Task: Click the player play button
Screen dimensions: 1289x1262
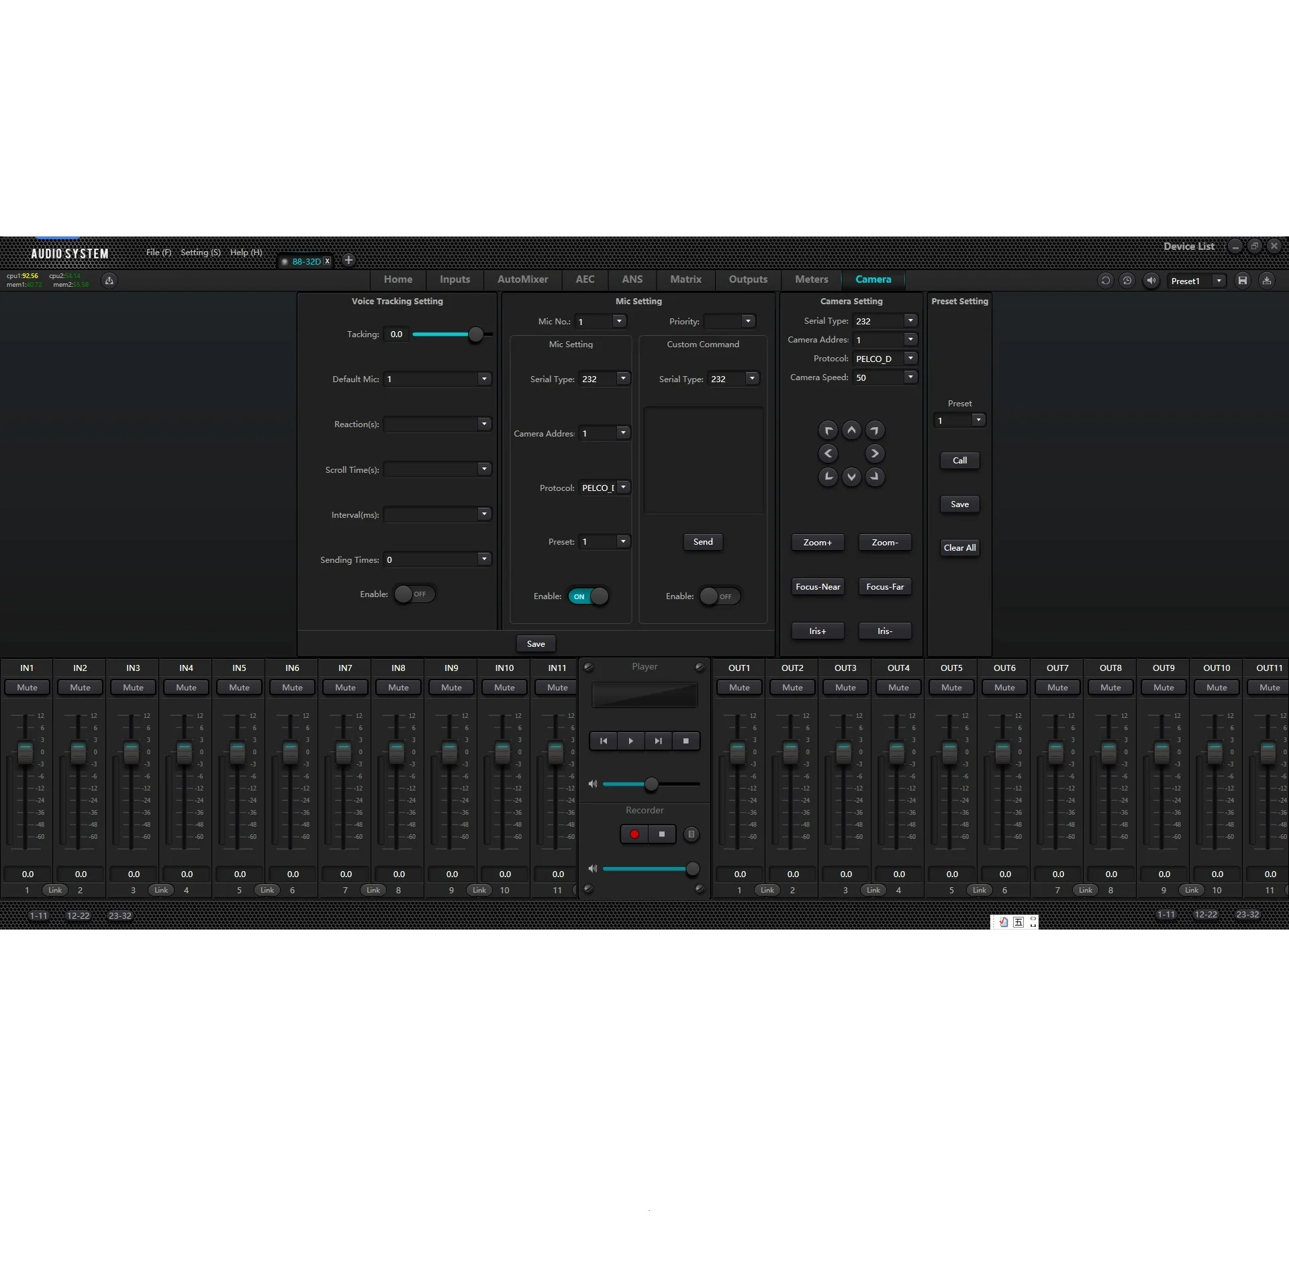Action: click(630, 741)
